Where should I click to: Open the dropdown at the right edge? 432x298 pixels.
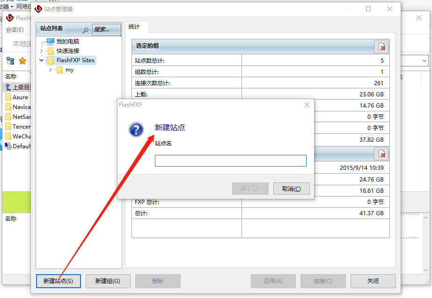(x=425, y=61)
